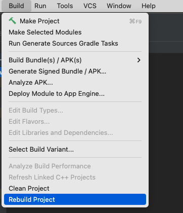Click Edit Build Types... entry

tap(75, 111)
